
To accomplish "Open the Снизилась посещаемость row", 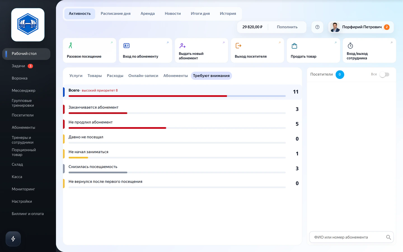I will point(182,169).
